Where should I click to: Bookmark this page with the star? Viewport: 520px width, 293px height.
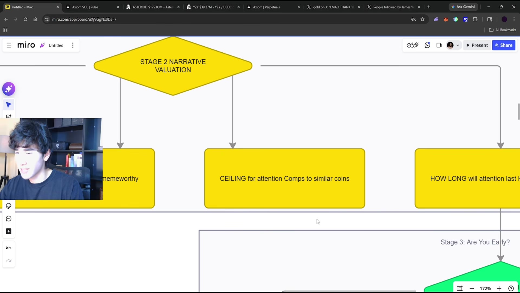(422, 19)
